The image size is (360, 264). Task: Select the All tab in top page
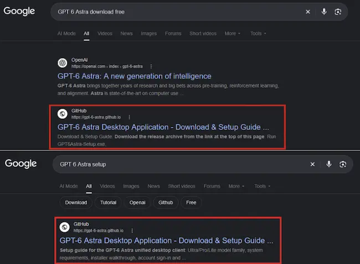pos(86,34)
